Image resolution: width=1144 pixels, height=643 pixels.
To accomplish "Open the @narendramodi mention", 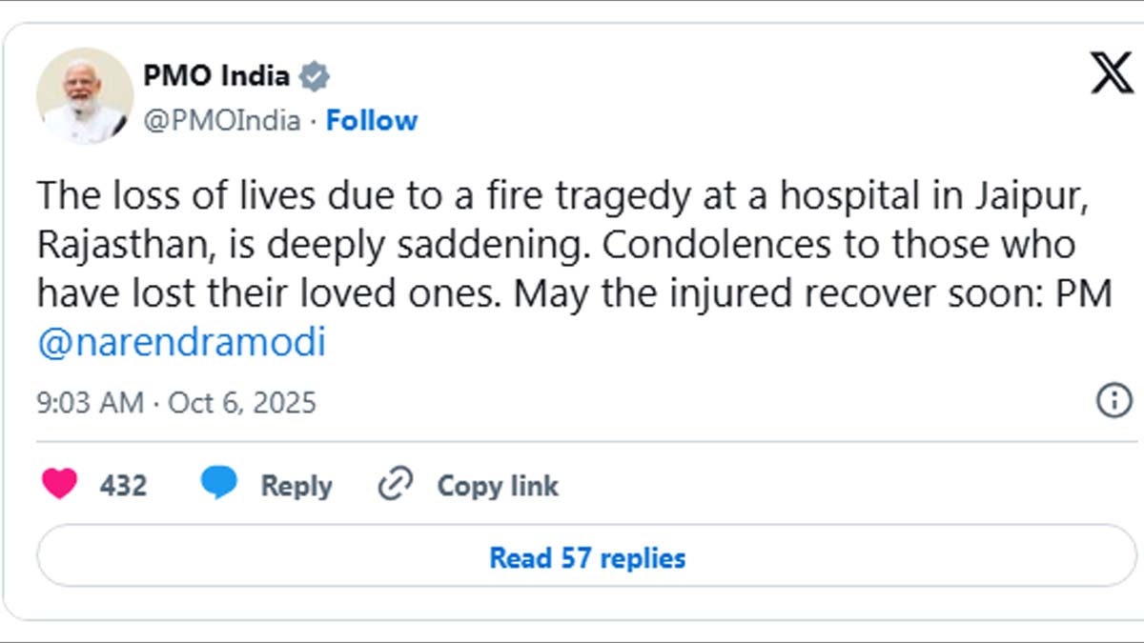I will (x=181, y=343).
